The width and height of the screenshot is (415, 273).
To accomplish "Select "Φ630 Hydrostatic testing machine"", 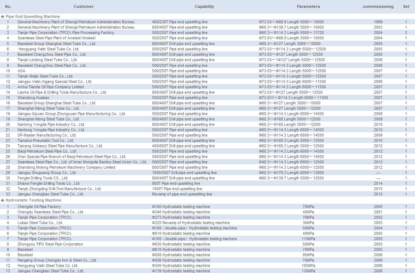I will pyautogui.click(x=181, y=244).
